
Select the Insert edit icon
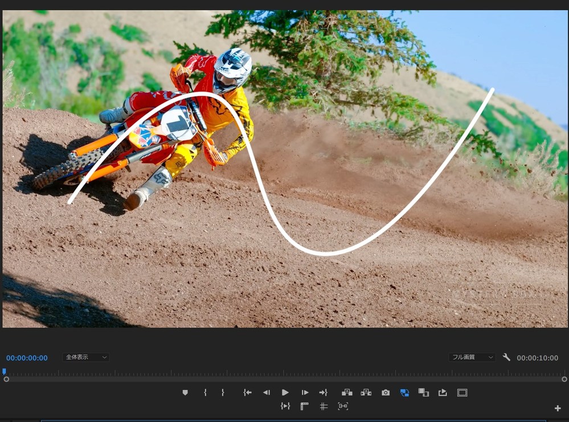click(347, 392)
